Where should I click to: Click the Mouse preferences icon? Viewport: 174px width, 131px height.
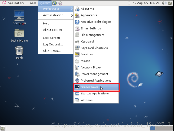[x=77, y=61]
